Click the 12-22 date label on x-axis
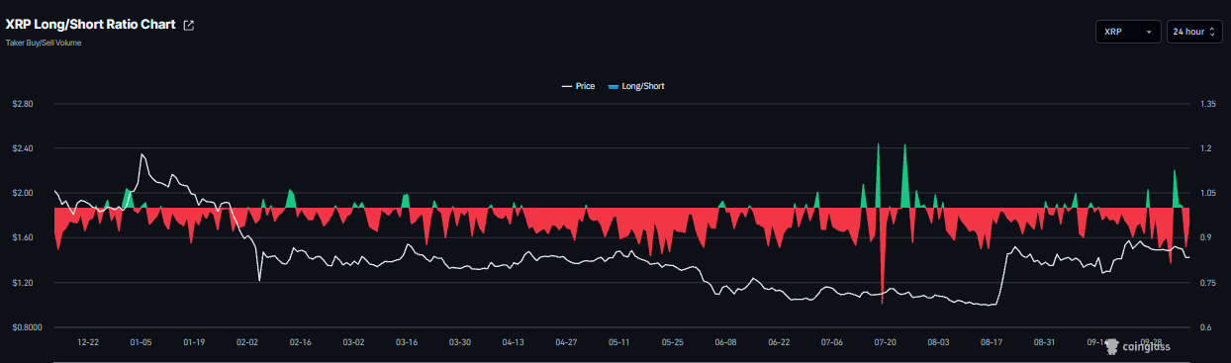 [88, 342]
